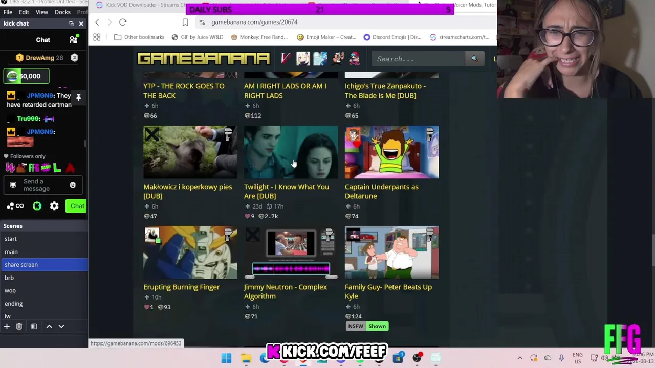Open Ichigo's True Zanpakuto title link
Viewport: 655px width, 368px height.
[x=385, y=90]
